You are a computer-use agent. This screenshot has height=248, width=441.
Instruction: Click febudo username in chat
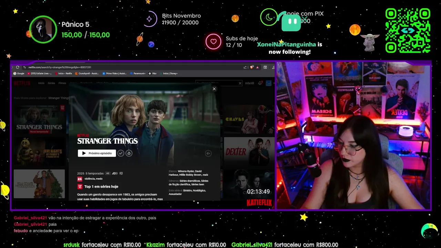pos(21,231)
